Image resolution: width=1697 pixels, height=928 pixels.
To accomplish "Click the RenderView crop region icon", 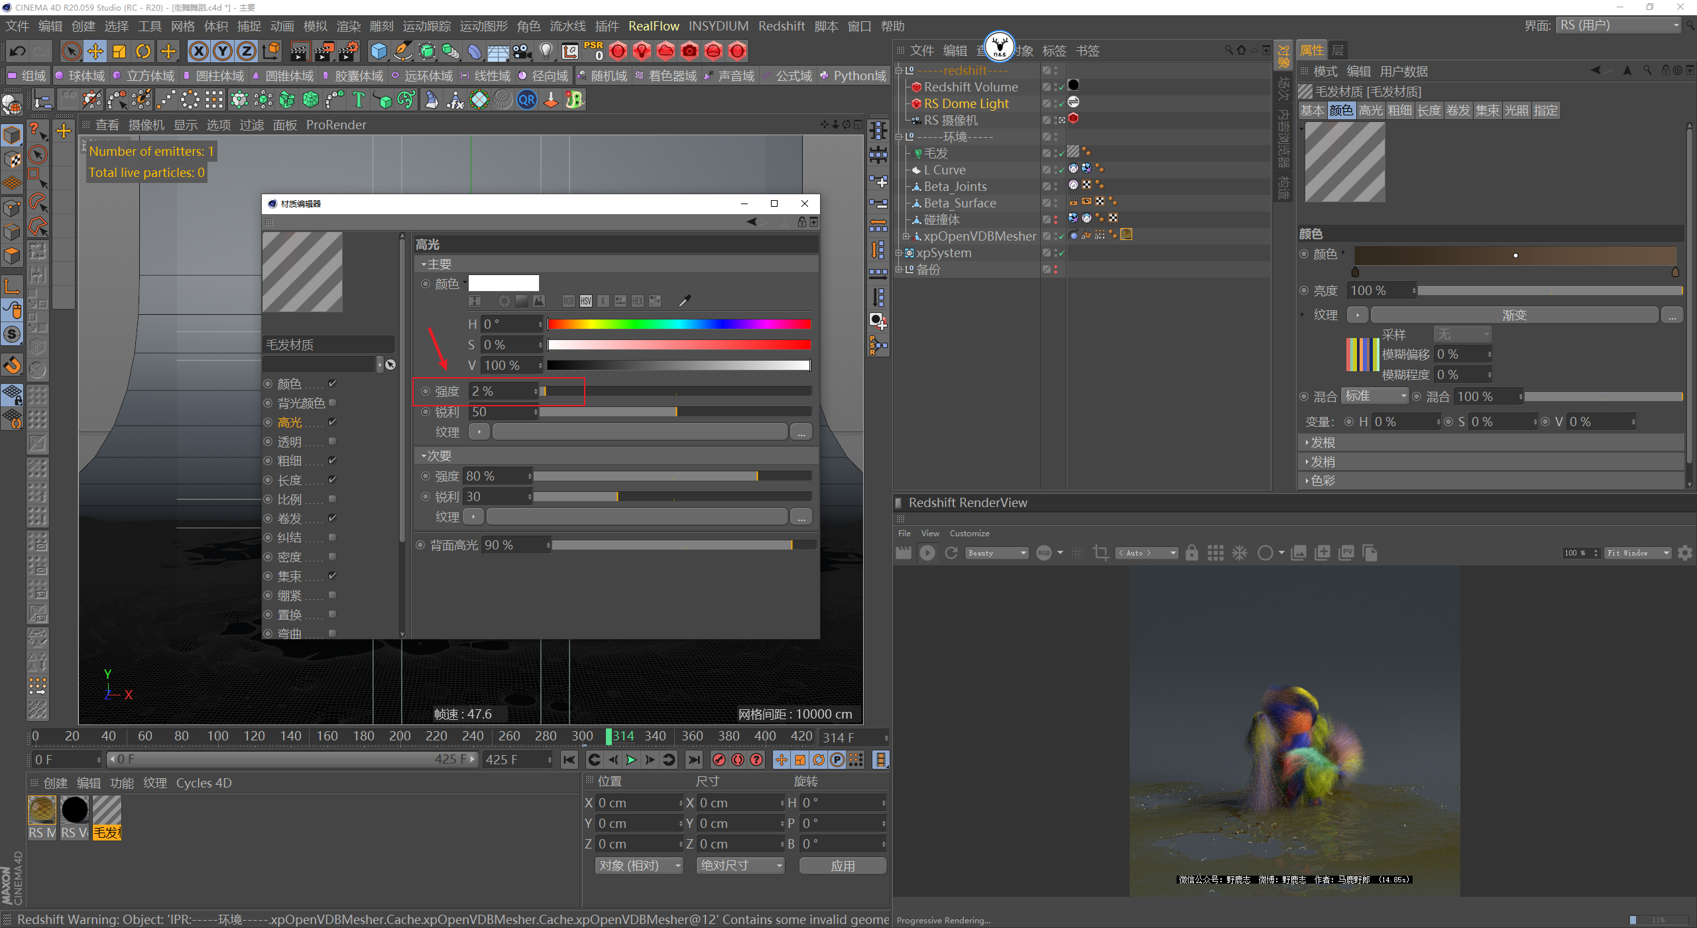I will [1100, 553].
